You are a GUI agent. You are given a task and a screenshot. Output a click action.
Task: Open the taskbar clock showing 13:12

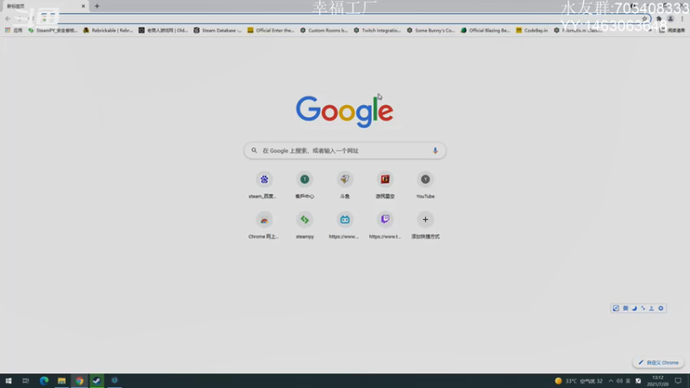point(657,381)
